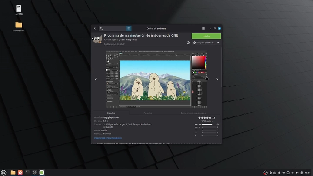Select the M21TB drive desktop icon
Screen dimensions: 313x176
tap(19, 10)
